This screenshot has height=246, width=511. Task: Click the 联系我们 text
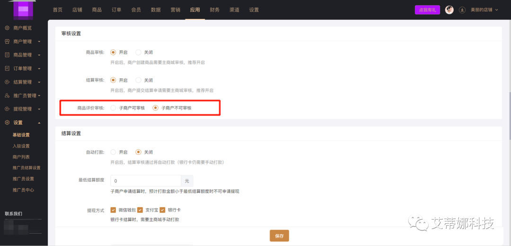(x=14, y=214)
